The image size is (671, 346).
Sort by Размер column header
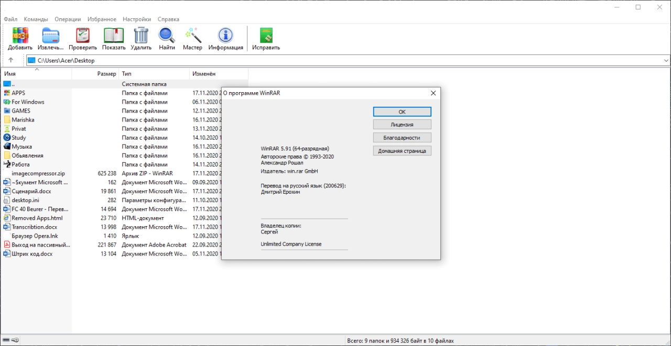click(95, 74)
